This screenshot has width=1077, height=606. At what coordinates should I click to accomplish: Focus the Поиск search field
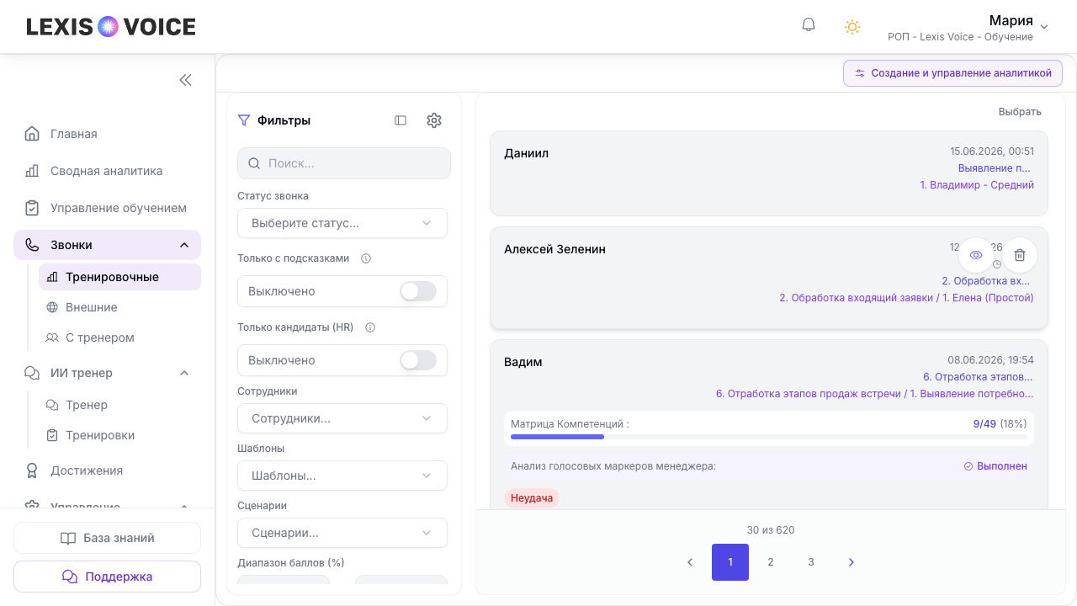point(344,163)
